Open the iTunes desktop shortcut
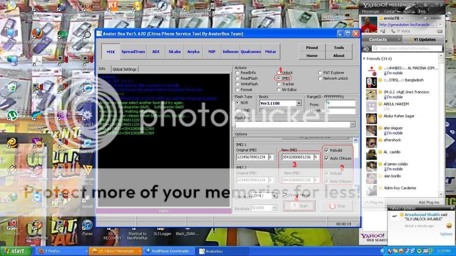 [x=87, y=225]
